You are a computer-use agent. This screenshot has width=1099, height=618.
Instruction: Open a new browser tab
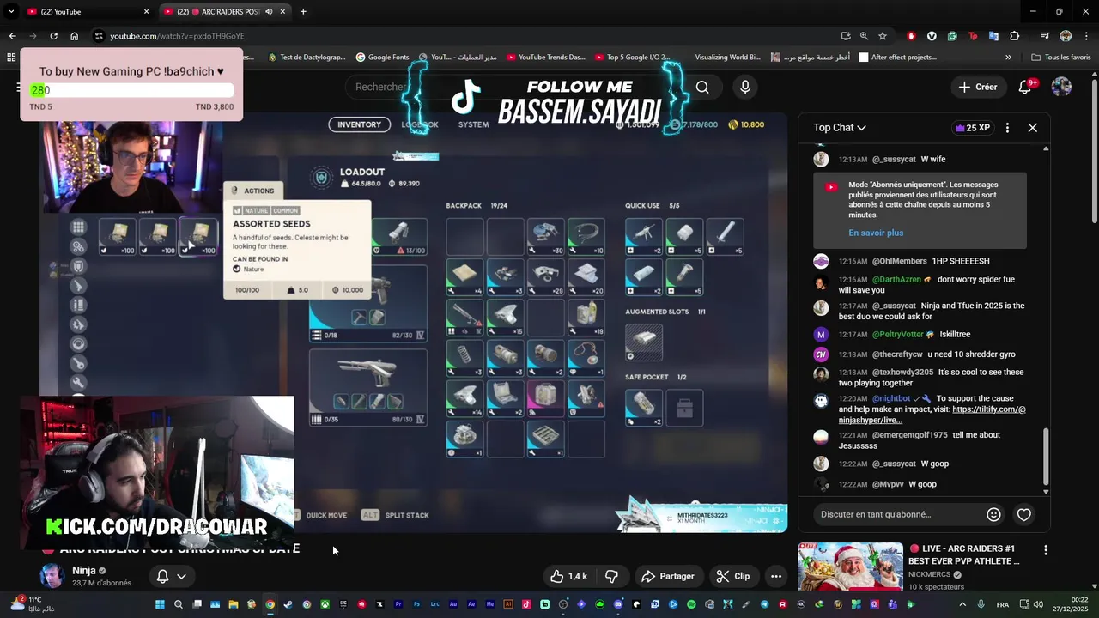(x=303, y=11)
